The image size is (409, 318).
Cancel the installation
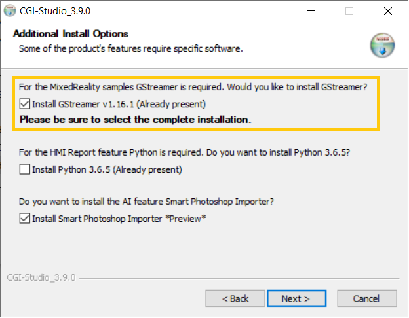[x=367, y=298]
